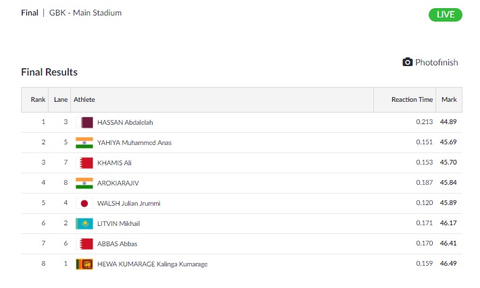This screenshot has width=480, height=288.
Task: Click the Athlete column header
Action: (x=84, y=100)
